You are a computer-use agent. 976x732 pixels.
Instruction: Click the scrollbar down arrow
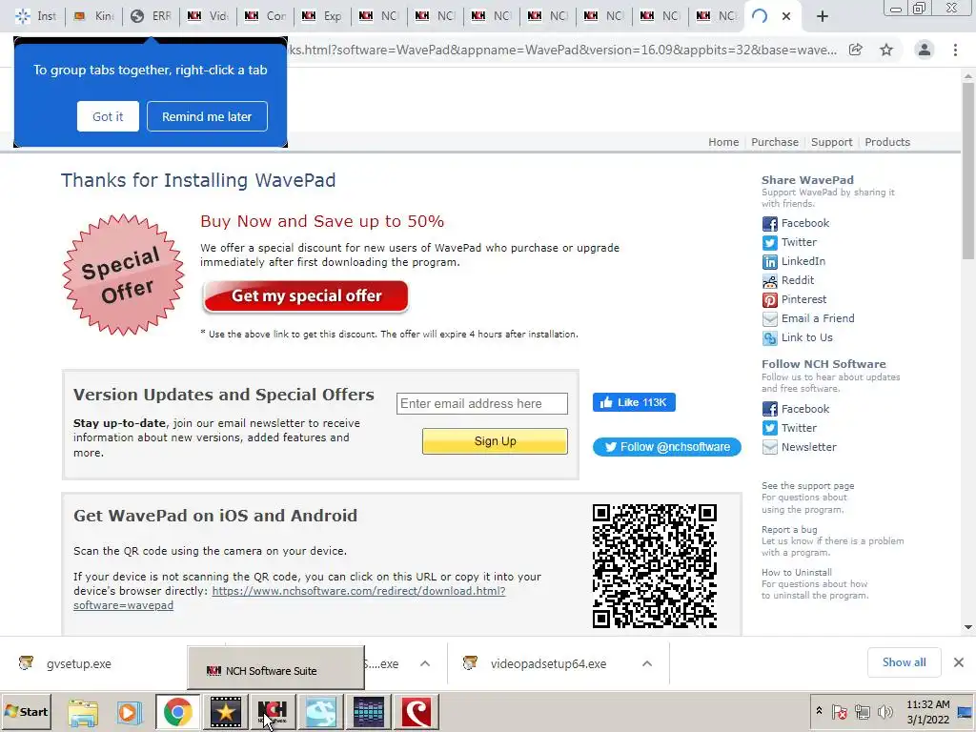968,627
